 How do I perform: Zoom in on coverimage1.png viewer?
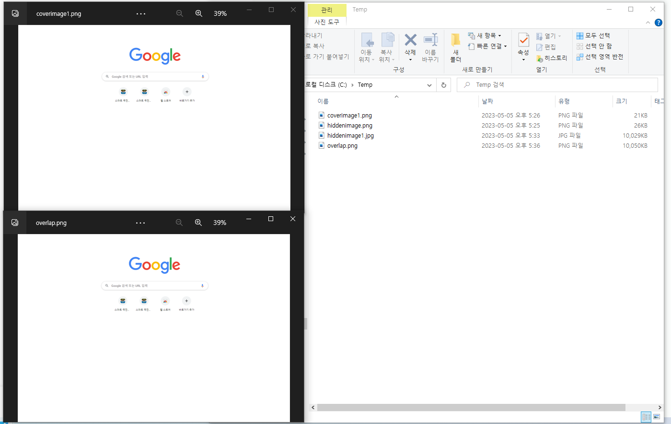click(x=199, y=13)
